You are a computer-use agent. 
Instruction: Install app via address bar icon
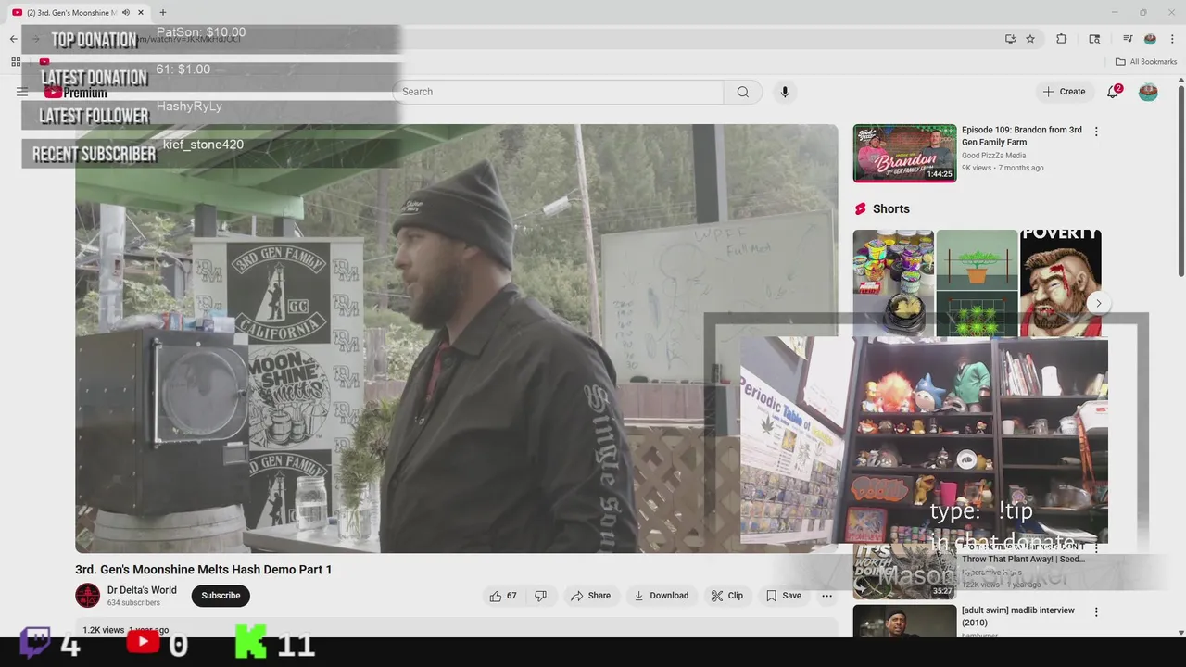(x=1010, y=39)
